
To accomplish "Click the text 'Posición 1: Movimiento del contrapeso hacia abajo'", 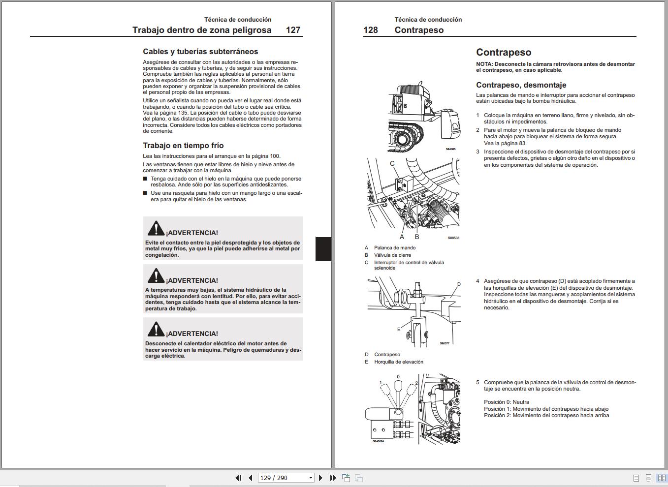I will tap(546, 409).
